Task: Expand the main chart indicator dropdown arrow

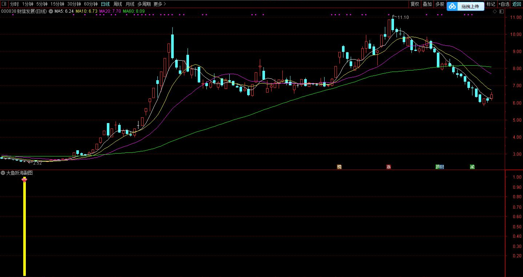Action: click(x=51, y=11)
